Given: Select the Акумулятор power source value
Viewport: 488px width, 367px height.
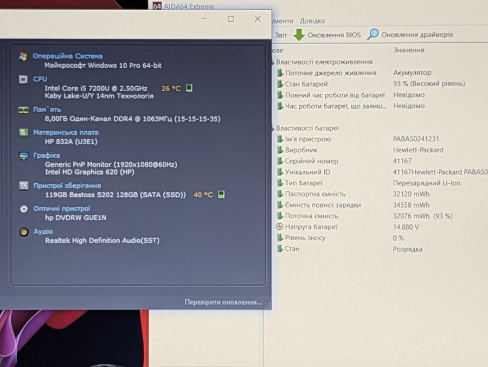Looking at the screenshot, I should click(x=412, y=73).
